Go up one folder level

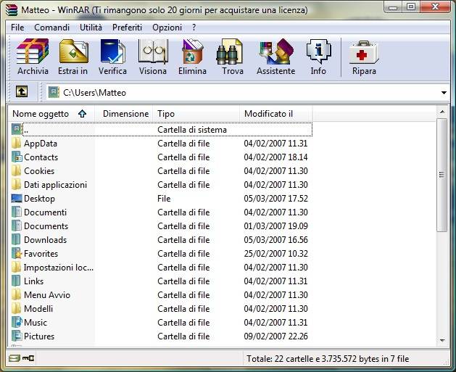click(x=22, y=92)
